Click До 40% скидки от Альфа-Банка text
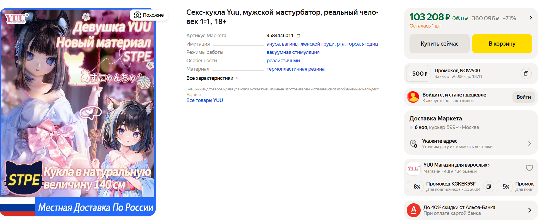 click(459, 207)
